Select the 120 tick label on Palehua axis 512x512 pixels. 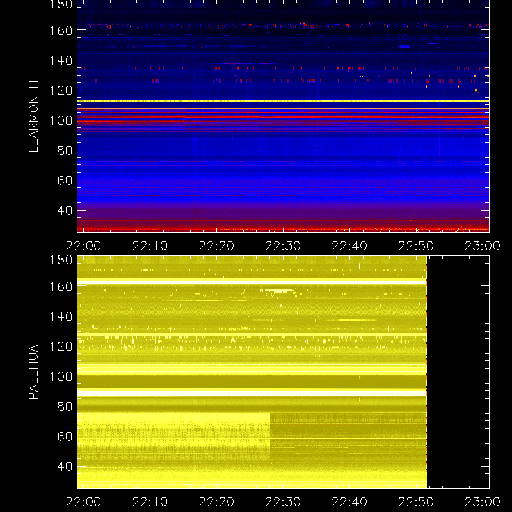pos(61,346)
